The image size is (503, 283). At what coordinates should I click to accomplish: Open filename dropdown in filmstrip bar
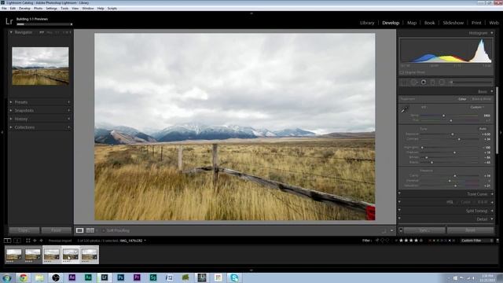point(133,241)
